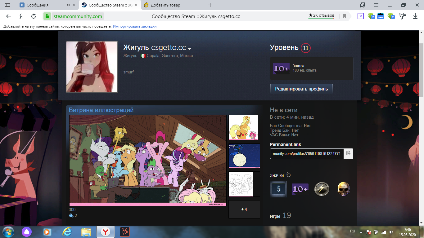This screenshot has height=238, width=424.
Task: Launch Alice assistant from taskbar
Action: (26, 232)
